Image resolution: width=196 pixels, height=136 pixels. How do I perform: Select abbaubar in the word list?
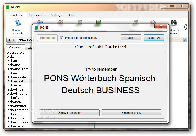pyautogui.click(x=15, y=65)
